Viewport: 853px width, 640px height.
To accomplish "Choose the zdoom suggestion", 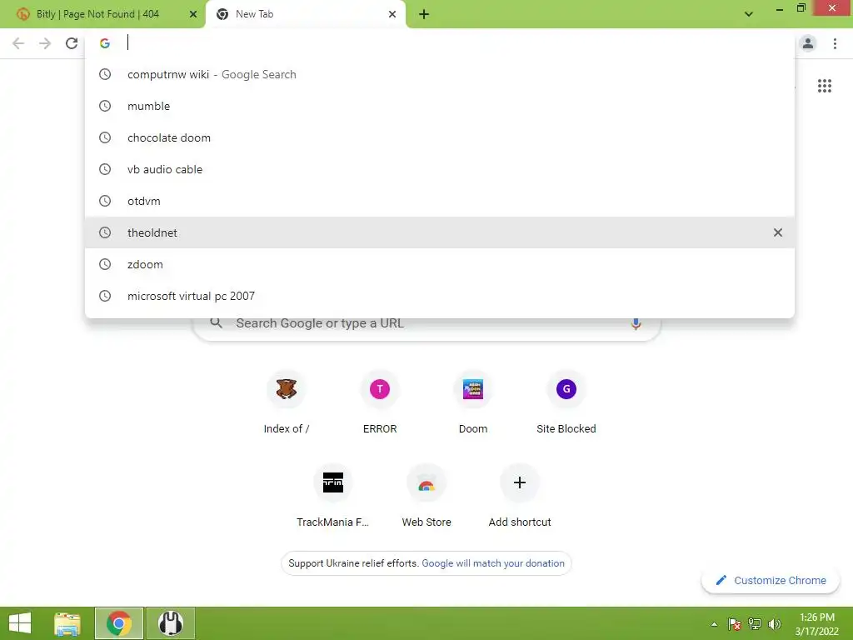I will tap(440, 264).
